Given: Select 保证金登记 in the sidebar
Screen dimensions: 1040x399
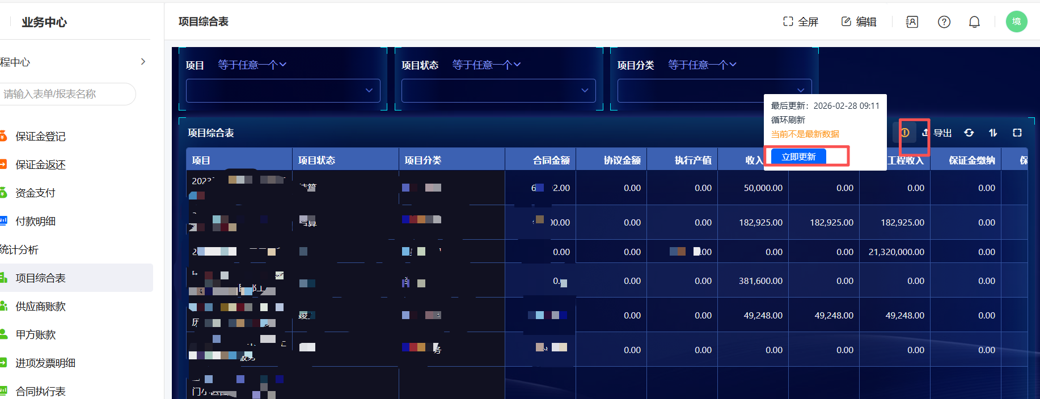Looking at the screenshot, I should point(40,137).
